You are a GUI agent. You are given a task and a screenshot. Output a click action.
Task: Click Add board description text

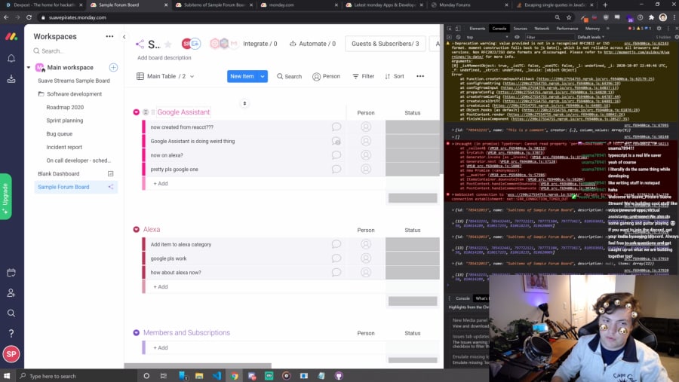point(164,58)
